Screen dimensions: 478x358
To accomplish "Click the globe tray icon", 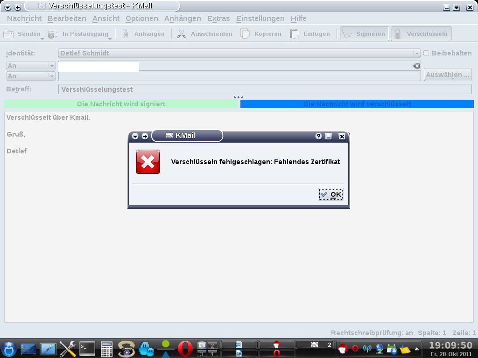I will pyautogui.click(x=380, y=348).
